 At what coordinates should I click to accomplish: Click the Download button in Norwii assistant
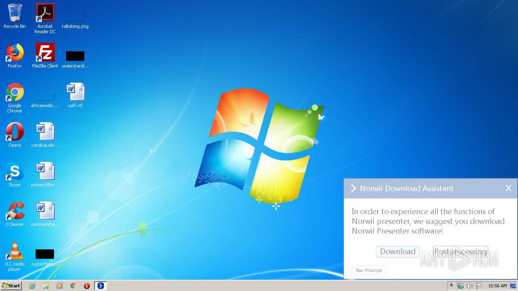pos(398,251)
